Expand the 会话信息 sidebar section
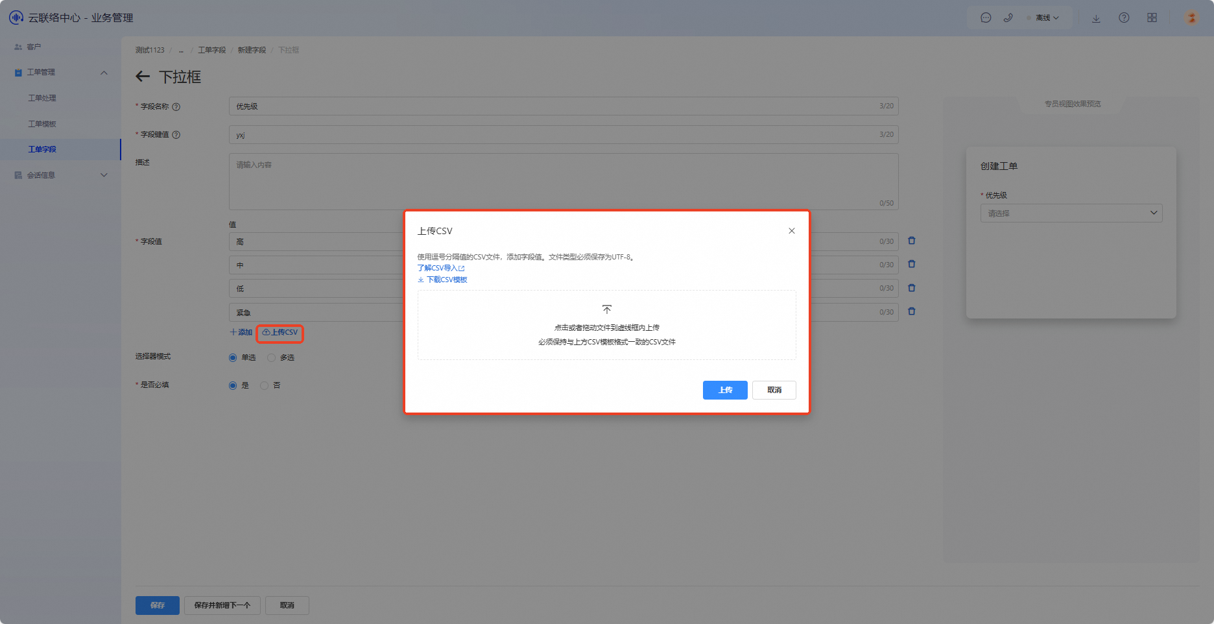This screenshot has height=624, width=1214. tap(104, 175)
